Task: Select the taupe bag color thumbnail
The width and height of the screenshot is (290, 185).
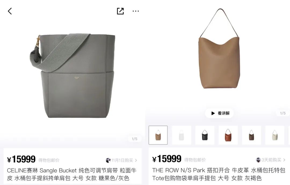Action: (x=158, y=135)
